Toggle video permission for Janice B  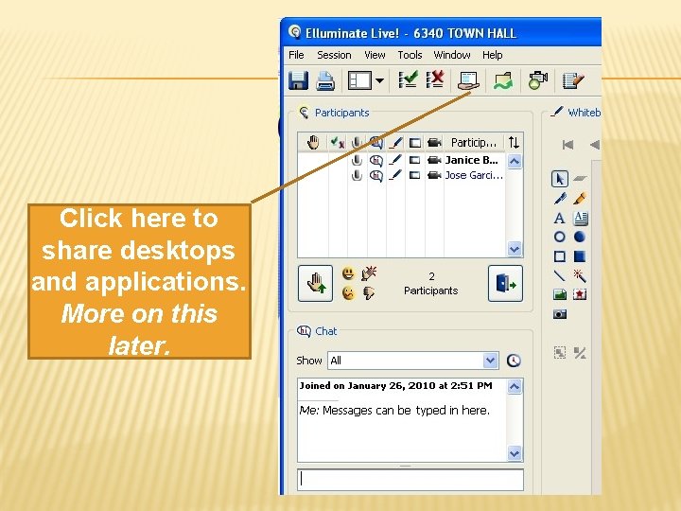[x=434, y=160]
